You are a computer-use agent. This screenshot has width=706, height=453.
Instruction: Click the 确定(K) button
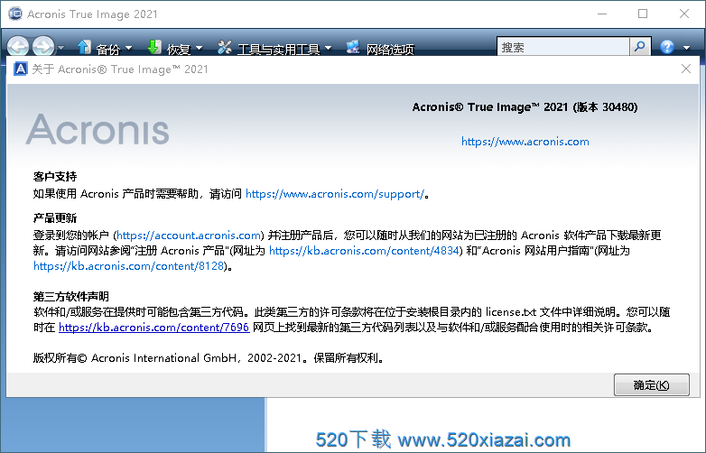coord(652,385)
